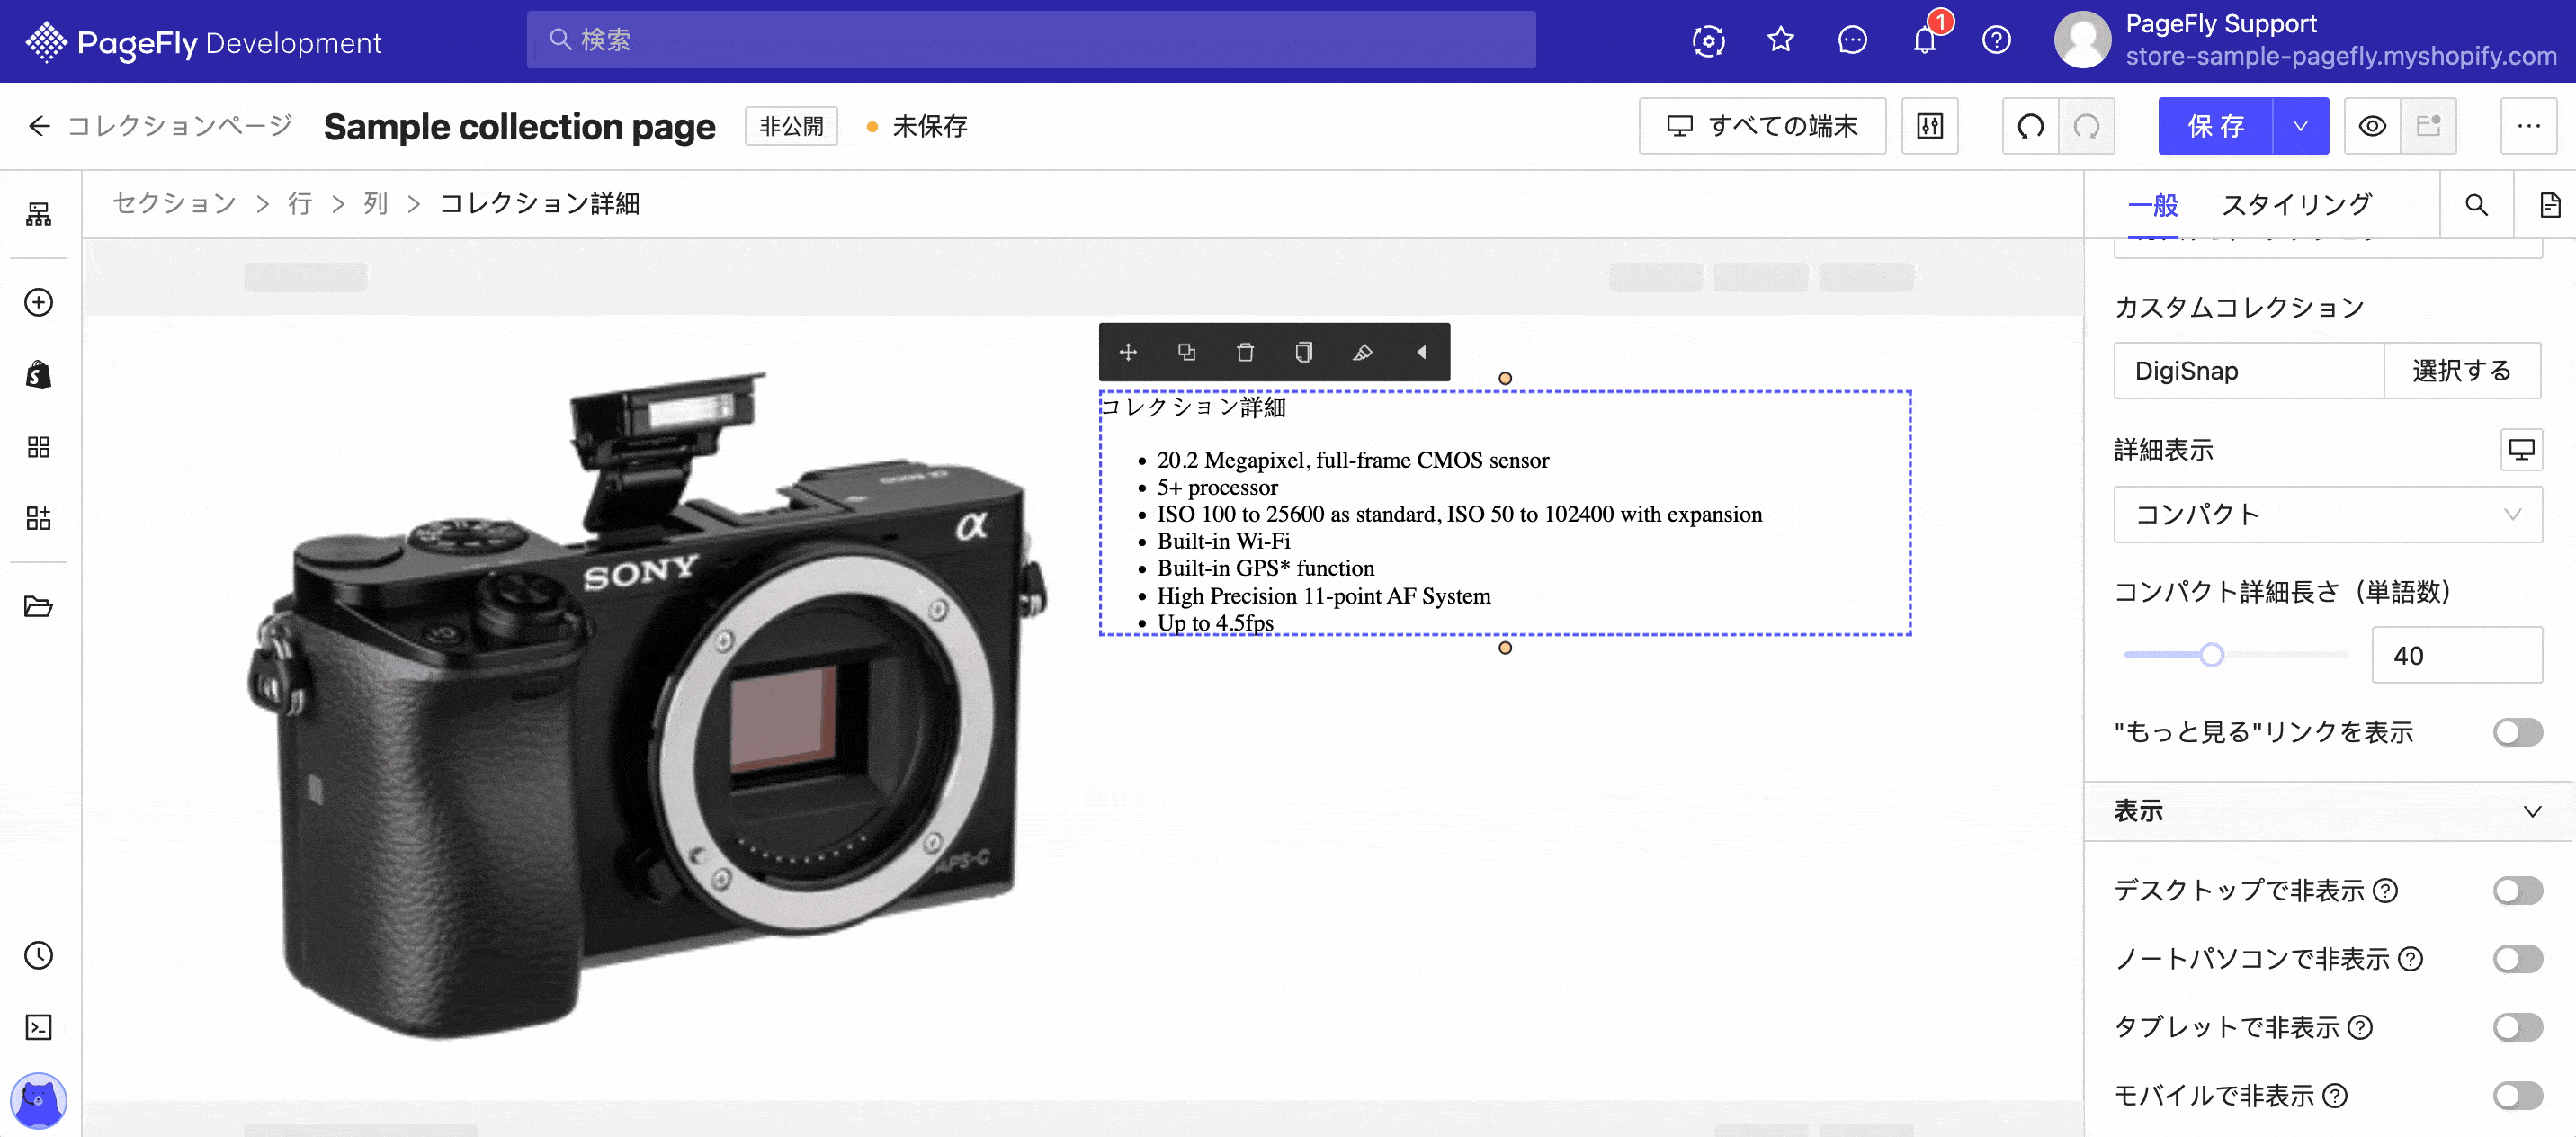Click the star favorites icon

coord(1780,40)
